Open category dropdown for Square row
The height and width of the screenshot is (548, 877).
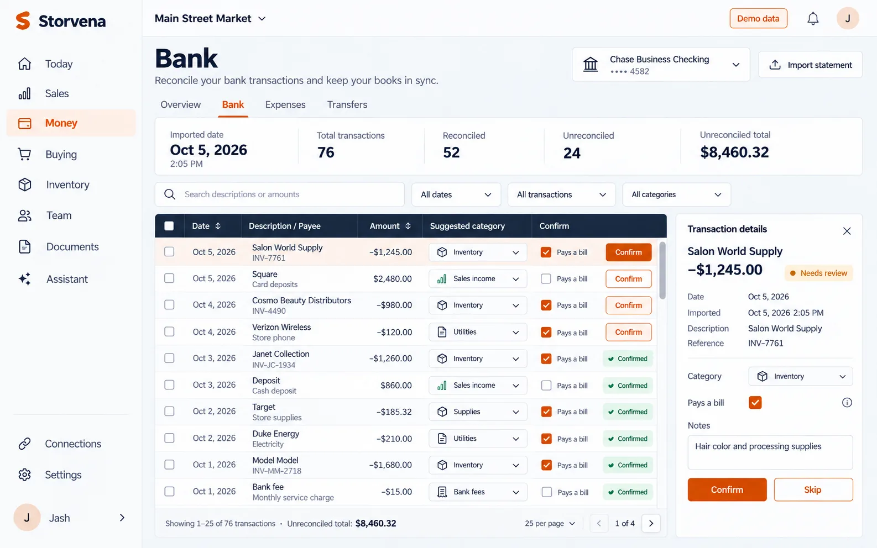tap(478, 279)
